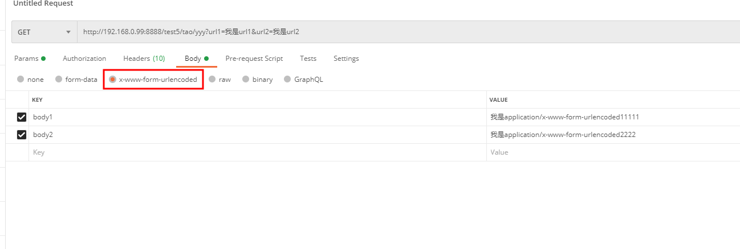Image resolution: width=740 pixels, height=249 pixels.
Task: Click the empty Value placeholder field
Action: coord(613,152)
